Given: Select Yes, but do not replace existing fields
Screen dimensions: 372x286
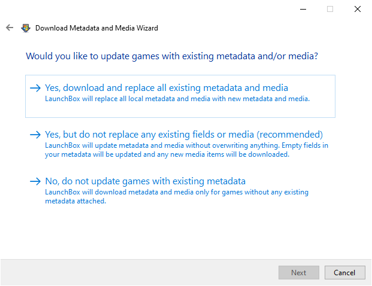Looking at the screenshot, I should click(184, 135).
